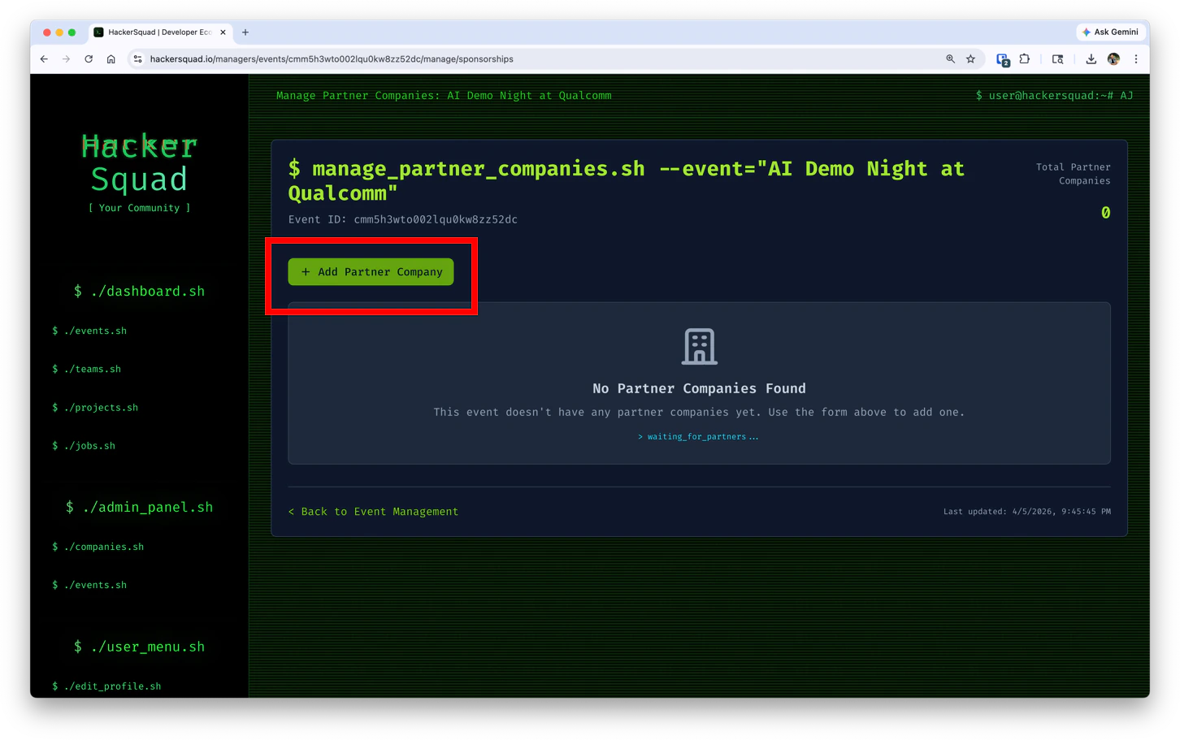Open the Chrome profile avatar
Screen dimensions: 1180x740
click(1113, 58)
